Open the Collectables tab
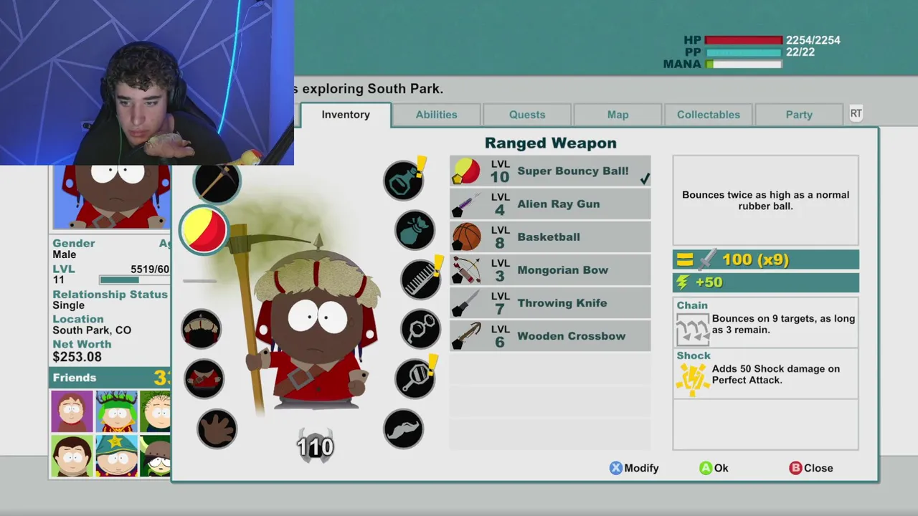Screen dimensions: 918x516 click(709, 115)
